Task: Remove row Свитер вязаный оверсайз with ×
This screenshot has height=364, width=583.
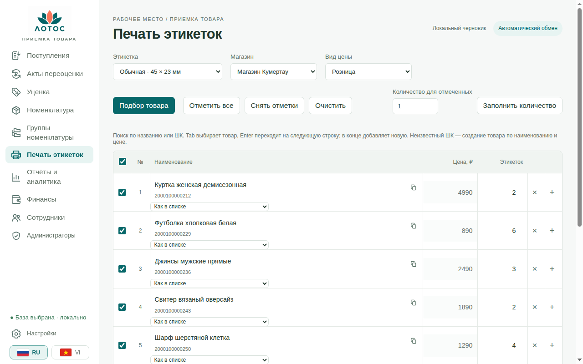Action: (x=535, y=307)
